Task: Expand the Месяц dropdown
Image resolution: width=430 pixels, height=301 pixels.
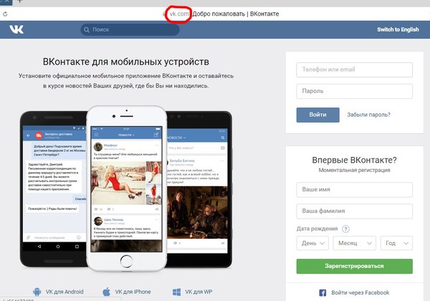Action: [x=354, y=243]
